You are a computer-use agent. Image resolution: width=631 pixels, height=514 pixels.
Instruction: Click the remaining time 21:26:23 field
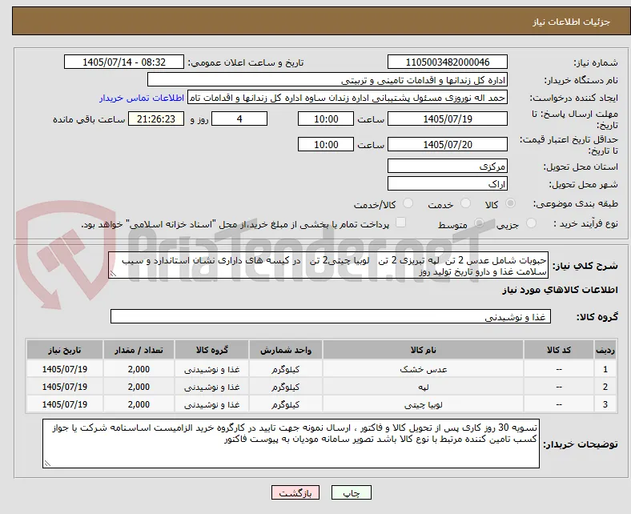coord(155,119)
